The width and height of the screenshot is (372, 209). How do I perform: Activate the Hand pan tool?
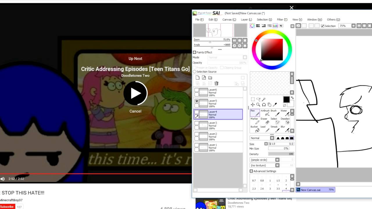pyautogui.click(x=269, y=105)
